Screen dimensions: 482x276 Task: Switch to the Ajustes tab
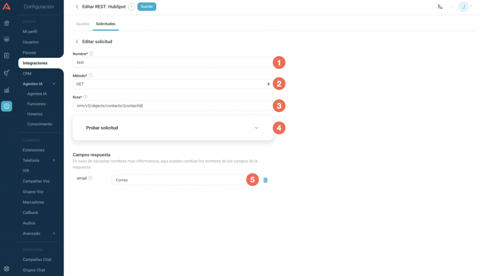(82, 24)
